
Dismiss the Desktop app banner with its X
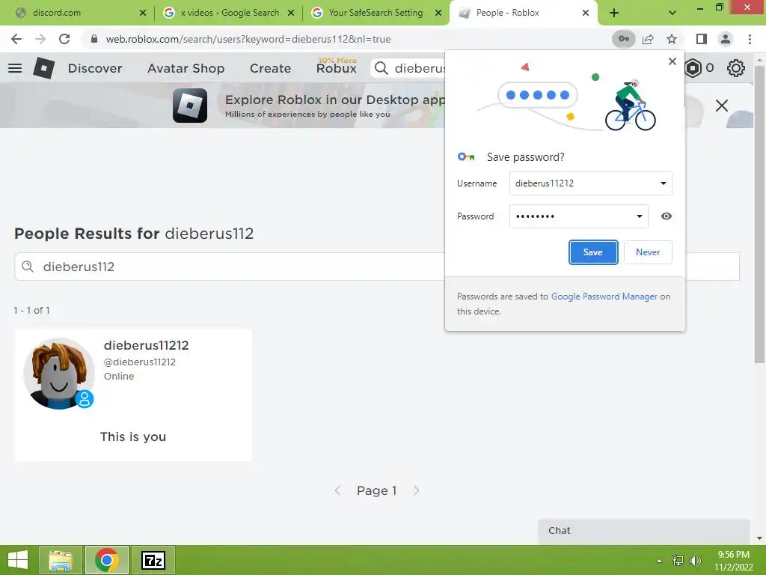coord(722,106)
